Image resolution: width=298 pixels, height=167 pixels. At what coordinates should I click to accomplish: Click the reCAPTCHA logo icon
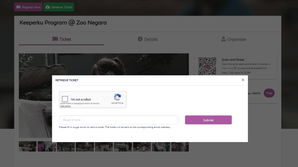tap(117, 97)
